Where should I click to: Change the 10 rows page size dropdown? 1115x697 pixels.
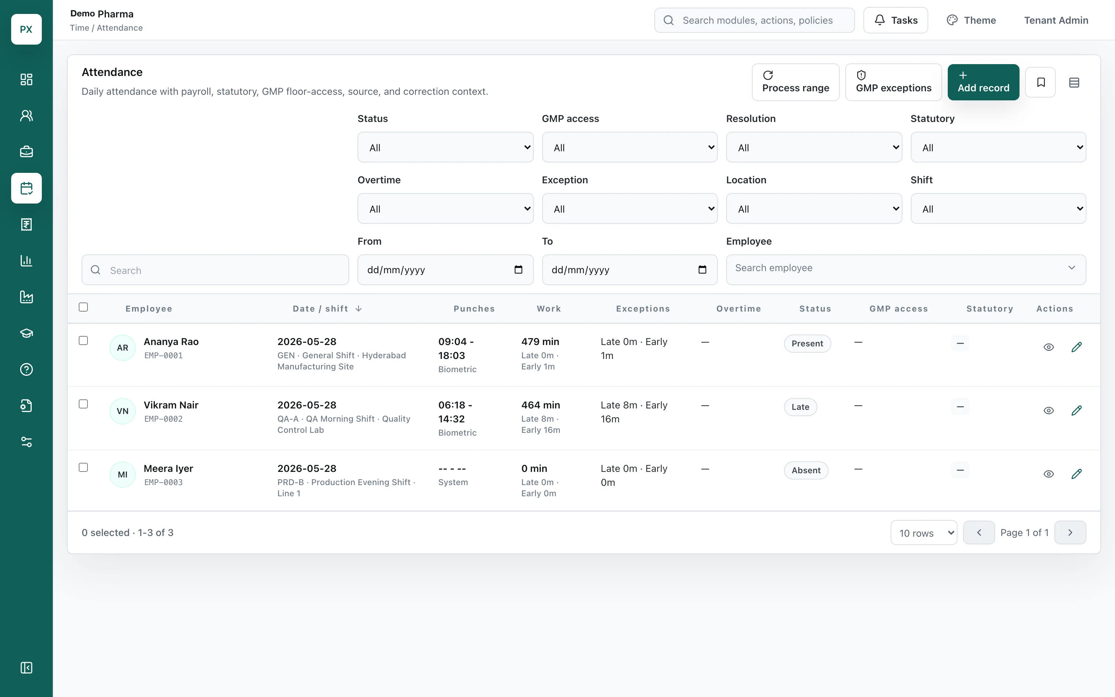[x=924, y=533]
